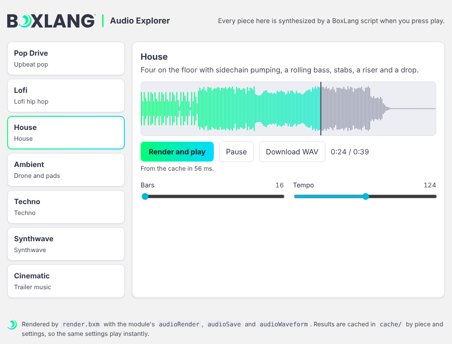Choose the Techno piece

(x=66, y=207)
